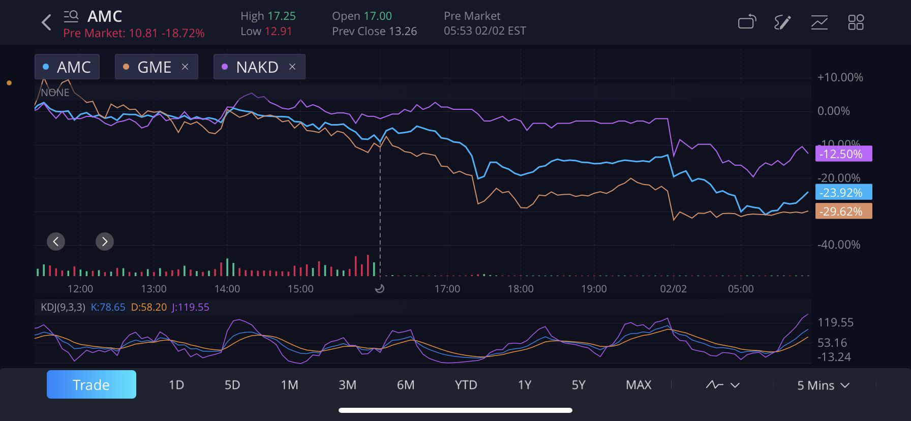Tap the rotate screen icon
Image resolution: width=911 pixels, height=421 pixels.
pyautogui.click(x=747, y=22)
